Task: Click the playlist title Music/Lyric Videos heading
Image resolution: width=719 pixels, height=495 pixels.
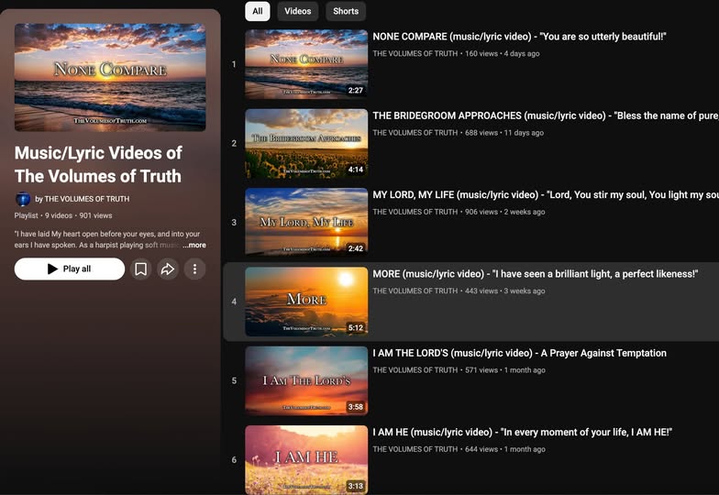Action: 98,165
